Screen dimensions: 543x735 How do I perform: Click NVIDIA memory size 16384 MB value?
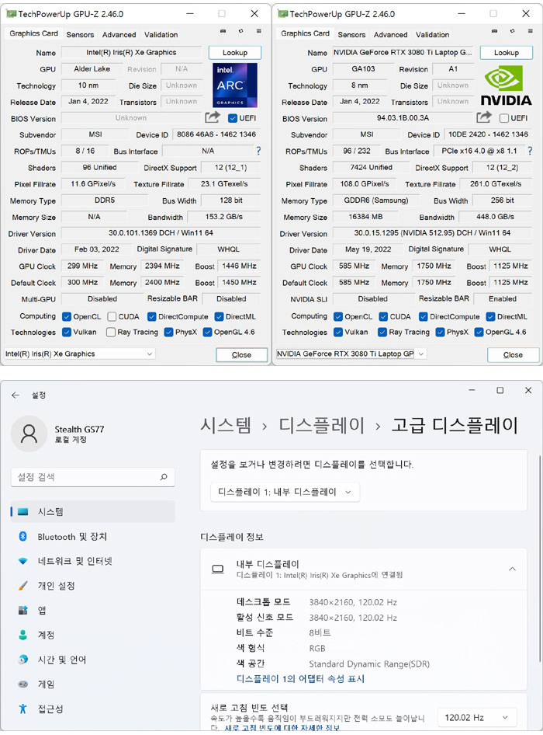tap(365, 217)
